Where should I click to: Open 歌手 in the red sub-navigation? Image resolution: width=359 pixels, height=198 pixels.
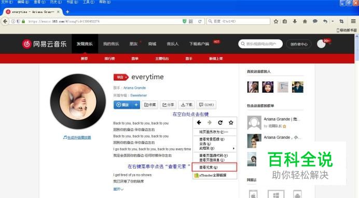coord(189,59)
